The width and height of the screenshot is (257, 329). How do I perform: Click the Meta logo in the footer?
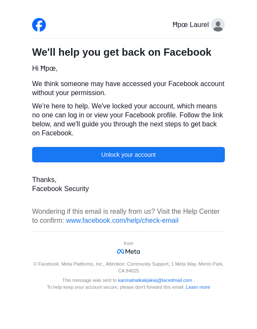coord(128,251)
